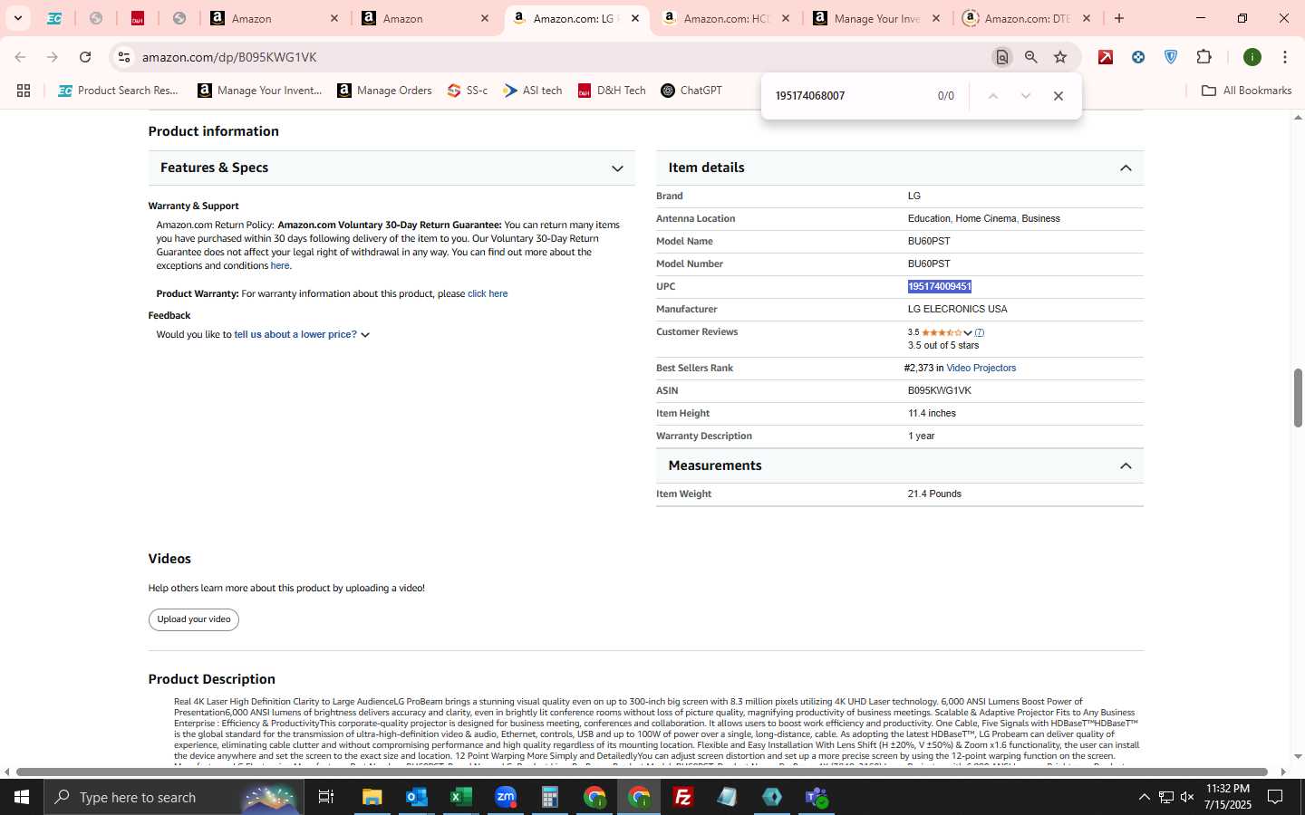Screen dimensions: 1305x815
Task: Switch to the pinned D&H tab
Action: pyautogui.click(x=138, y=18)
